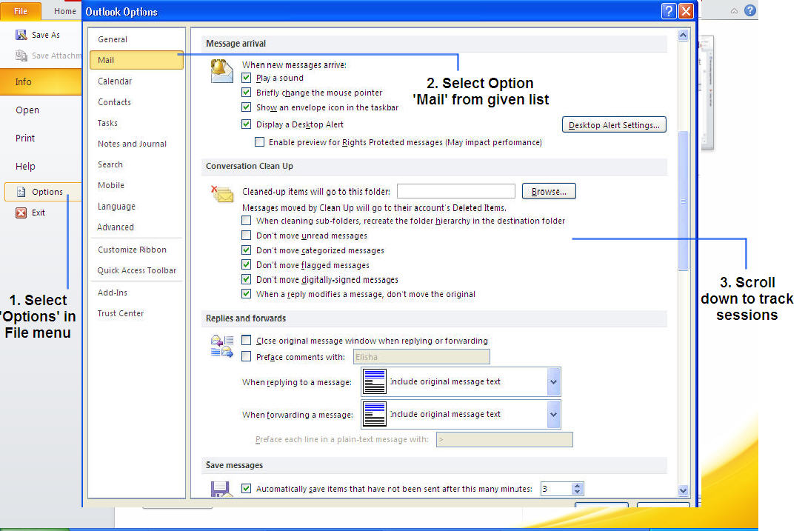Uncheck Don't move flagged messages

click(x=247, y=265)
